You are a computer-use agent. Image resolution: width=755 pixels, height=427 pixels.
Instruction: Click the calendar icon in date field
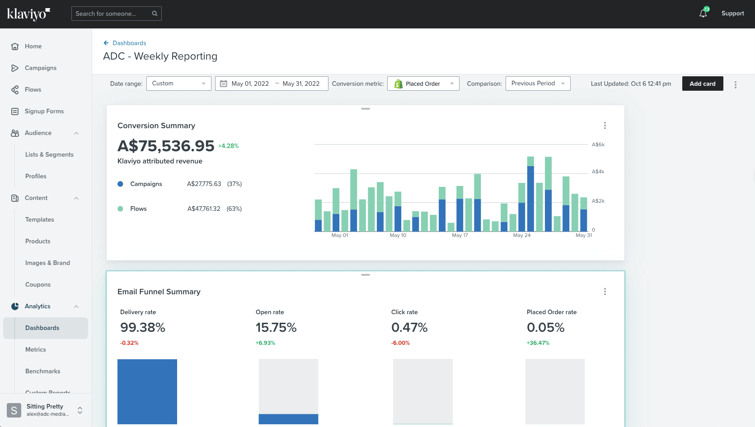(x=224, y=84)
